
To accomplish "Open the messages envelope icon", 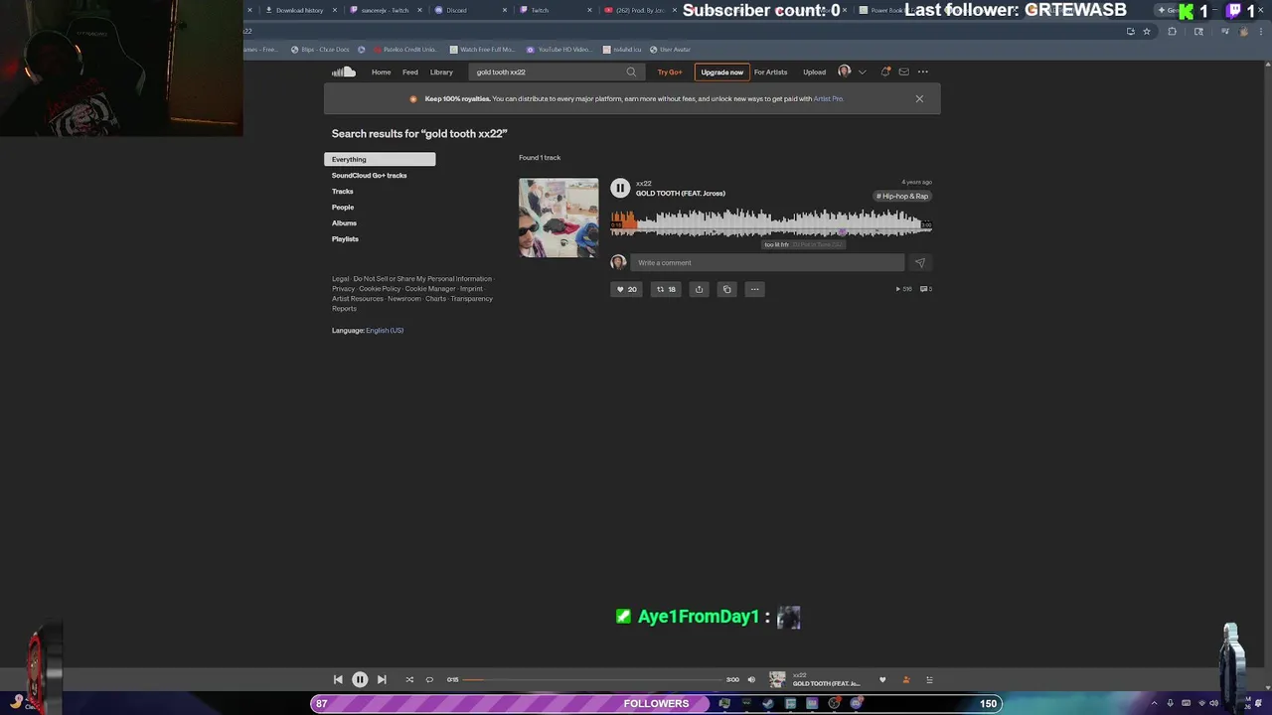I will (903, 71).
